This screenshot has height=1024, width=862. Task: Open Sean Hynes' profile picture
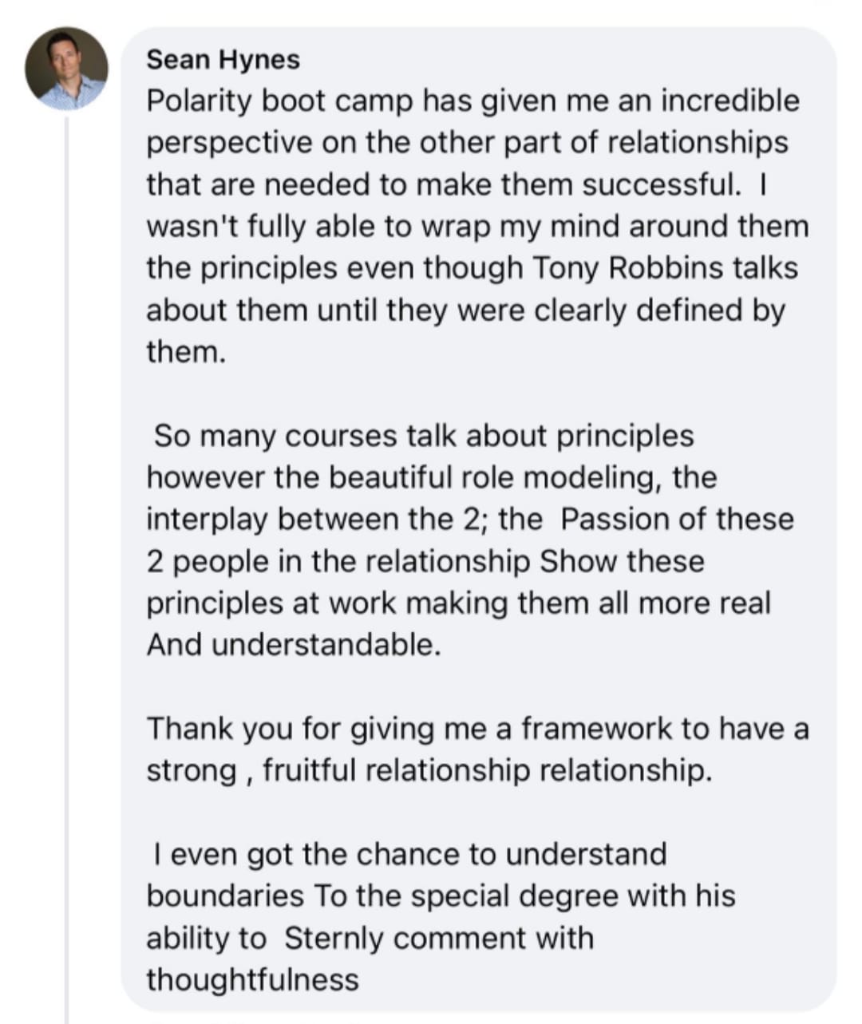[66, 69]
